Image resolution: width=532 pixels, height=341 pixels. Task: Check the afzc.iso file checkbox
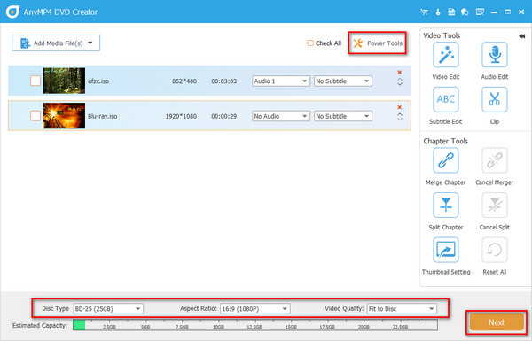[35, 81]
